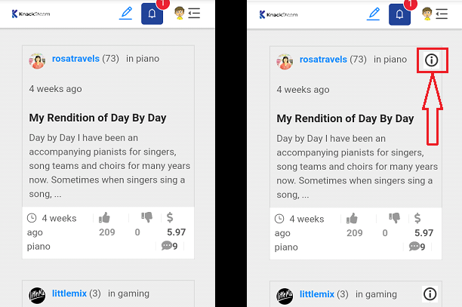Open comments bubble showing 9 in left panel
Screen dimensions: 462x307
click(169, 245)
